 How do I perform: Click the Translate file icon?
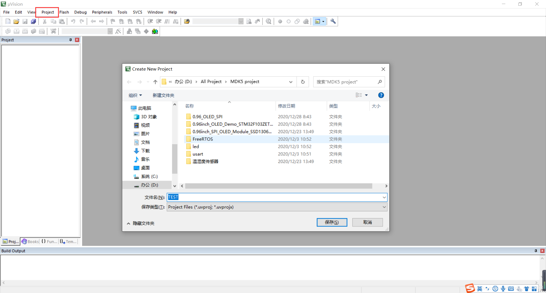click(8, 31)
